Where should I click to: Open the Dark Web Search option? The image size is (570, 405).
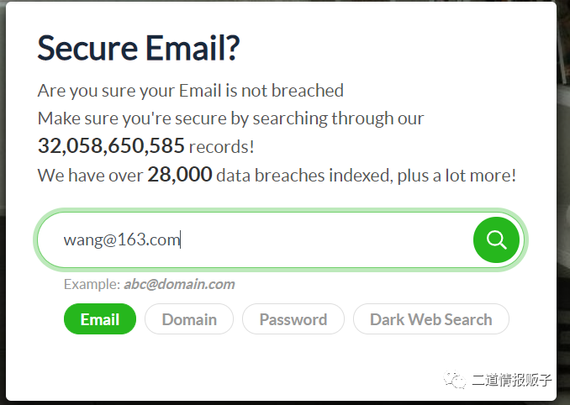430,319
